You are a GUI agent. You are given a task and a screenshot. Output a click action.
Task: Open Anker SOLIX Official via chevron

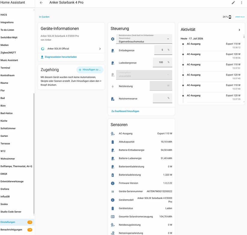click(100, 49)
